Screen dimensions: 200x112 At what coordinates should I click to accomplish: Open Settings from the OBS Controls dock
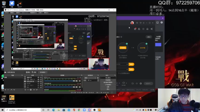108,87
